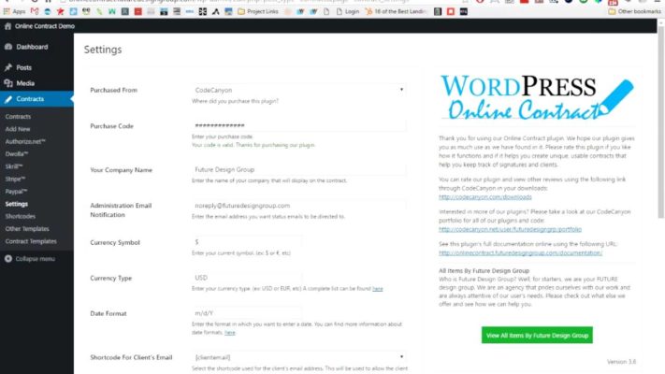Click the Media library icon

tap(8, 83)
